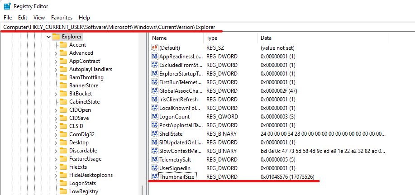
Task: Click the data 0x00000005 (5)
Action: (x=278, y=160)
